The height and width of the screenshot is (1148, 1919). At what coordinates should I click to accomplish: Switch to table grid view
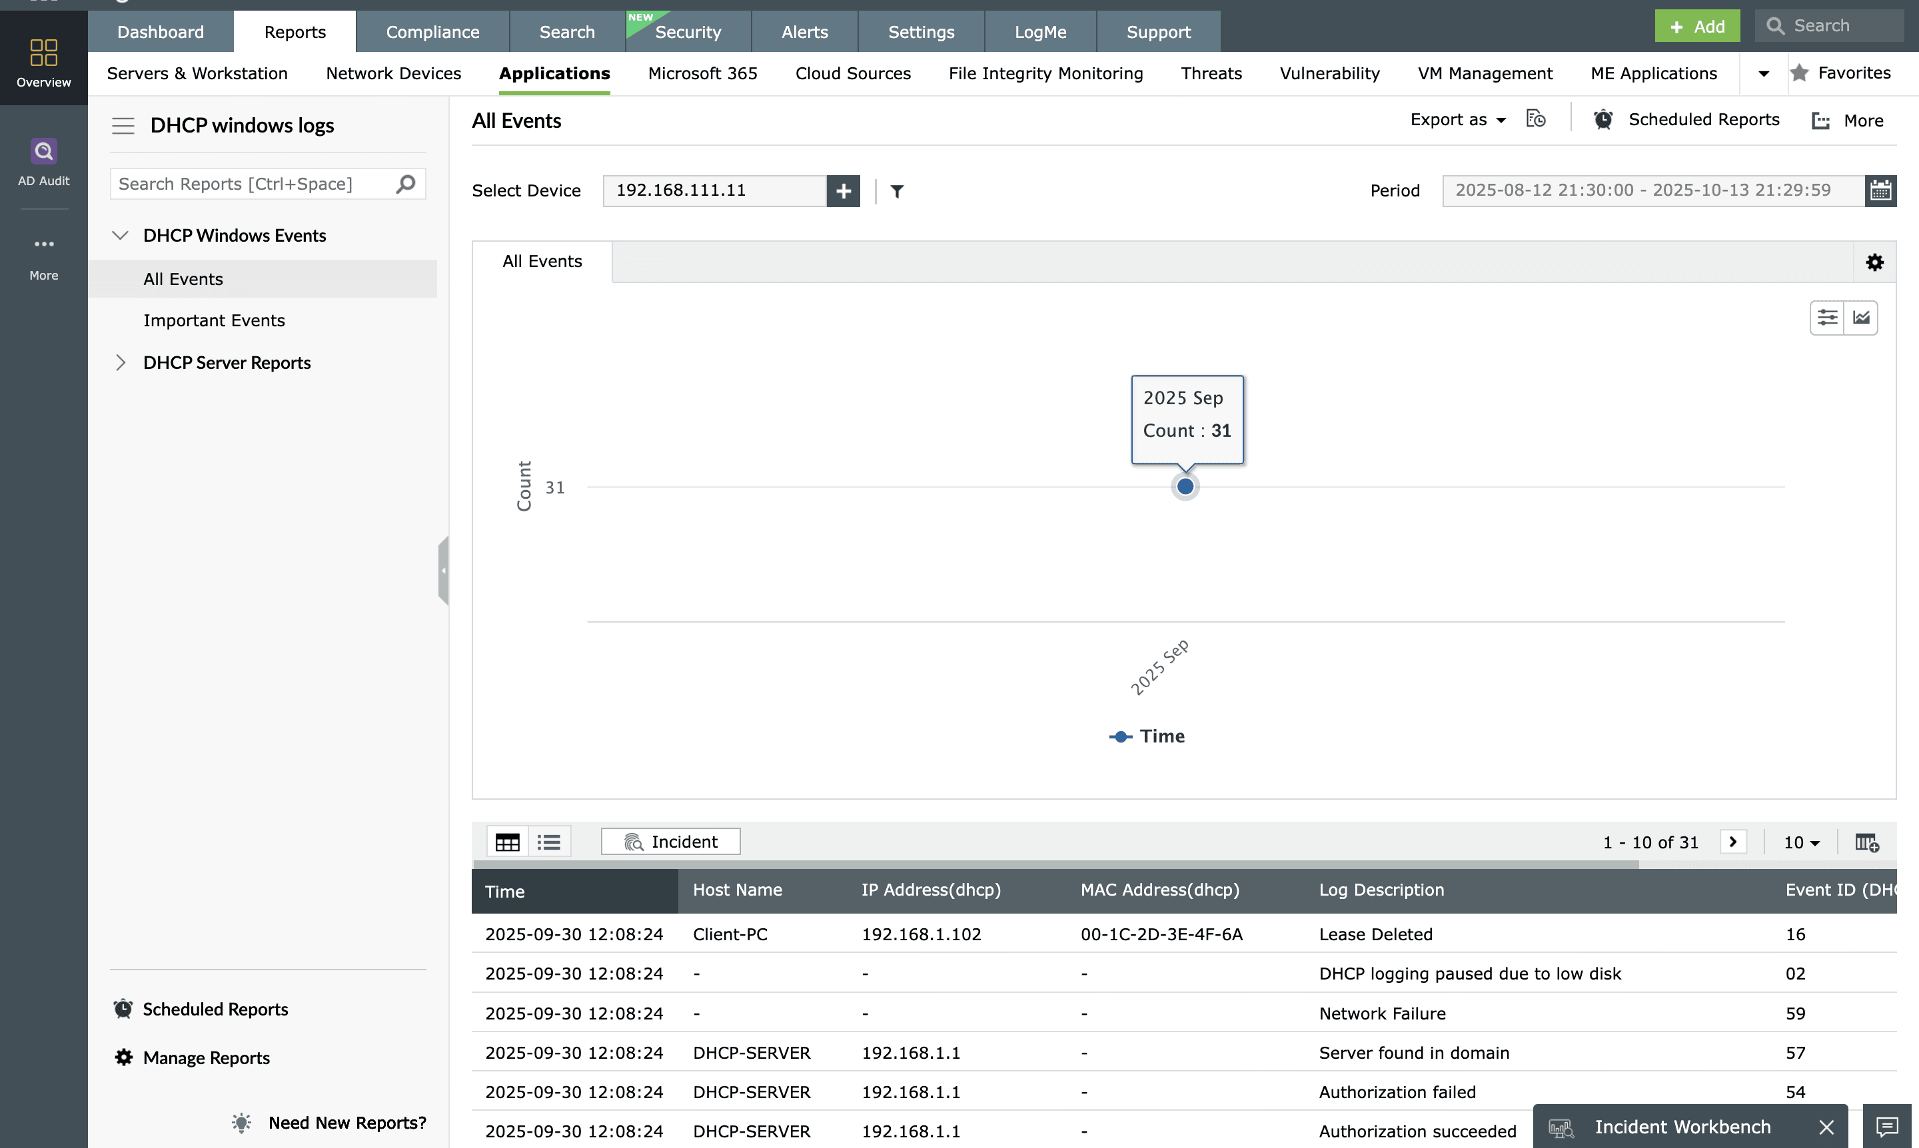coord(507,842)
